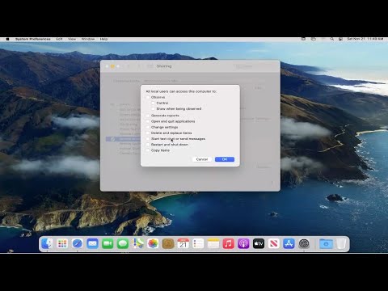Open FaceTime from the dock
Image resolution: width=388 pixels, height=291 pixels.
108,244
